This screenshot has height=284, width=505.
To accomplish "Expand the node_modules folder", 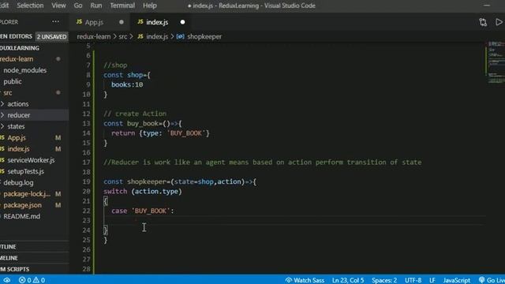I will tap(24, 70).
